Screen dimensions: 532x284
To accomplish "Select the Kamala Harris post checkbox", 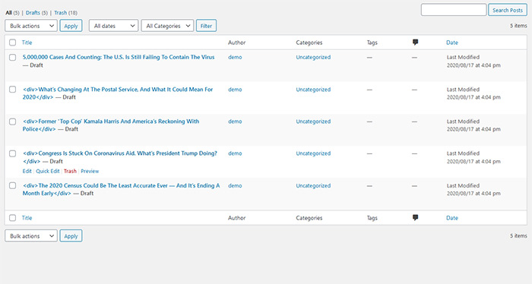I will pyautogui.click(x=13, y=121).
